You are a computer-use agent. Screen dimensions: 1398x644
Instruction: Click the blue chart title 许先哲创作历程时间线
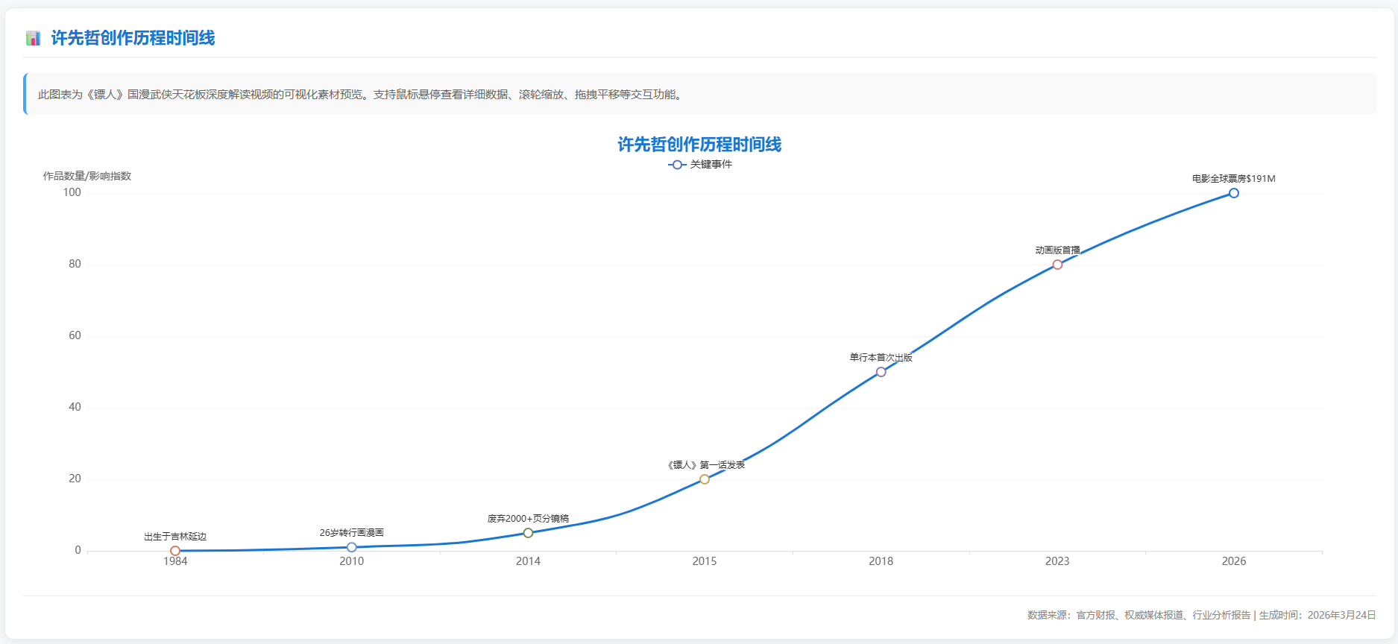(x=699, y=145)
